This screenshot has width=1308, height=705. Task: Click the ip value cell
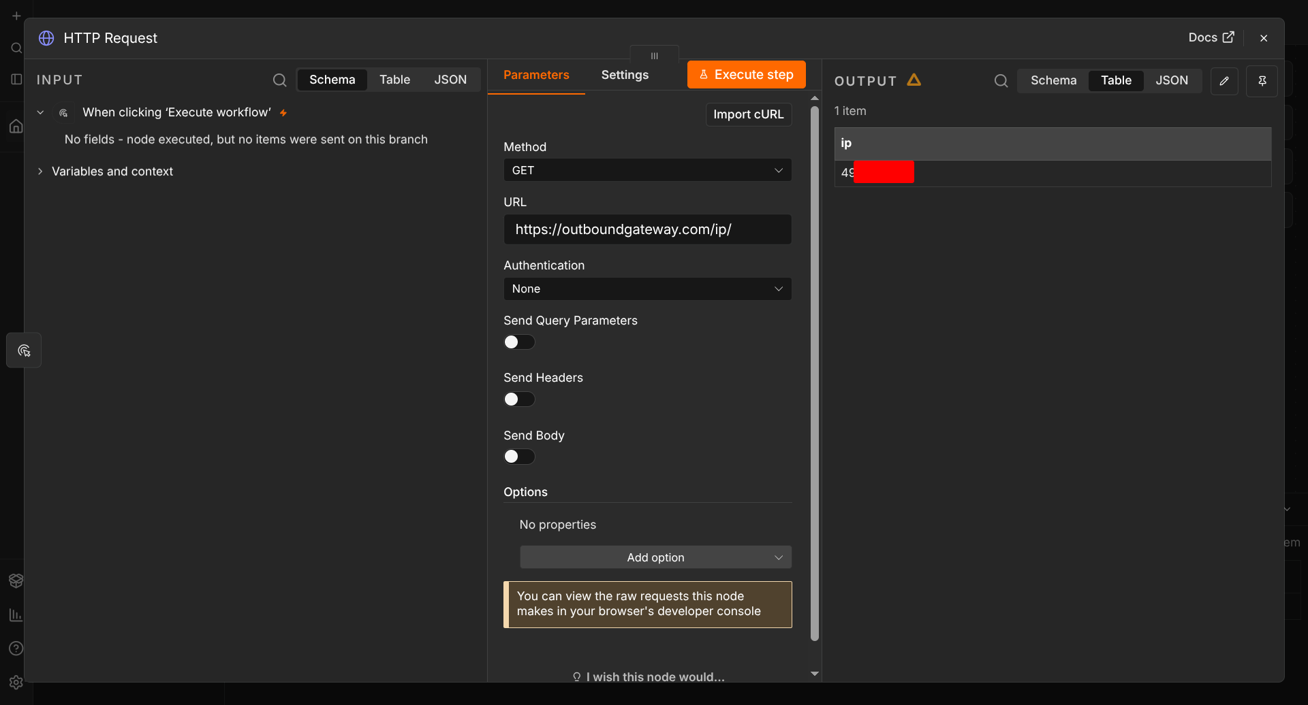(1053, 173)
